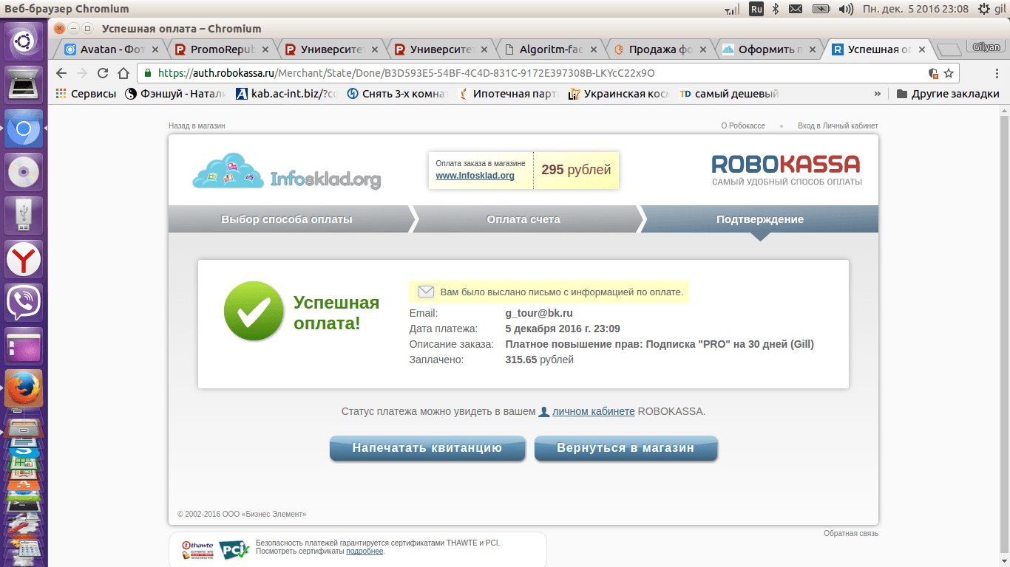The height and width of the screenshot is (567, 1010).
Task: Show hidden bookmarks with the » chevron
Action: click(x=878, y=94)
